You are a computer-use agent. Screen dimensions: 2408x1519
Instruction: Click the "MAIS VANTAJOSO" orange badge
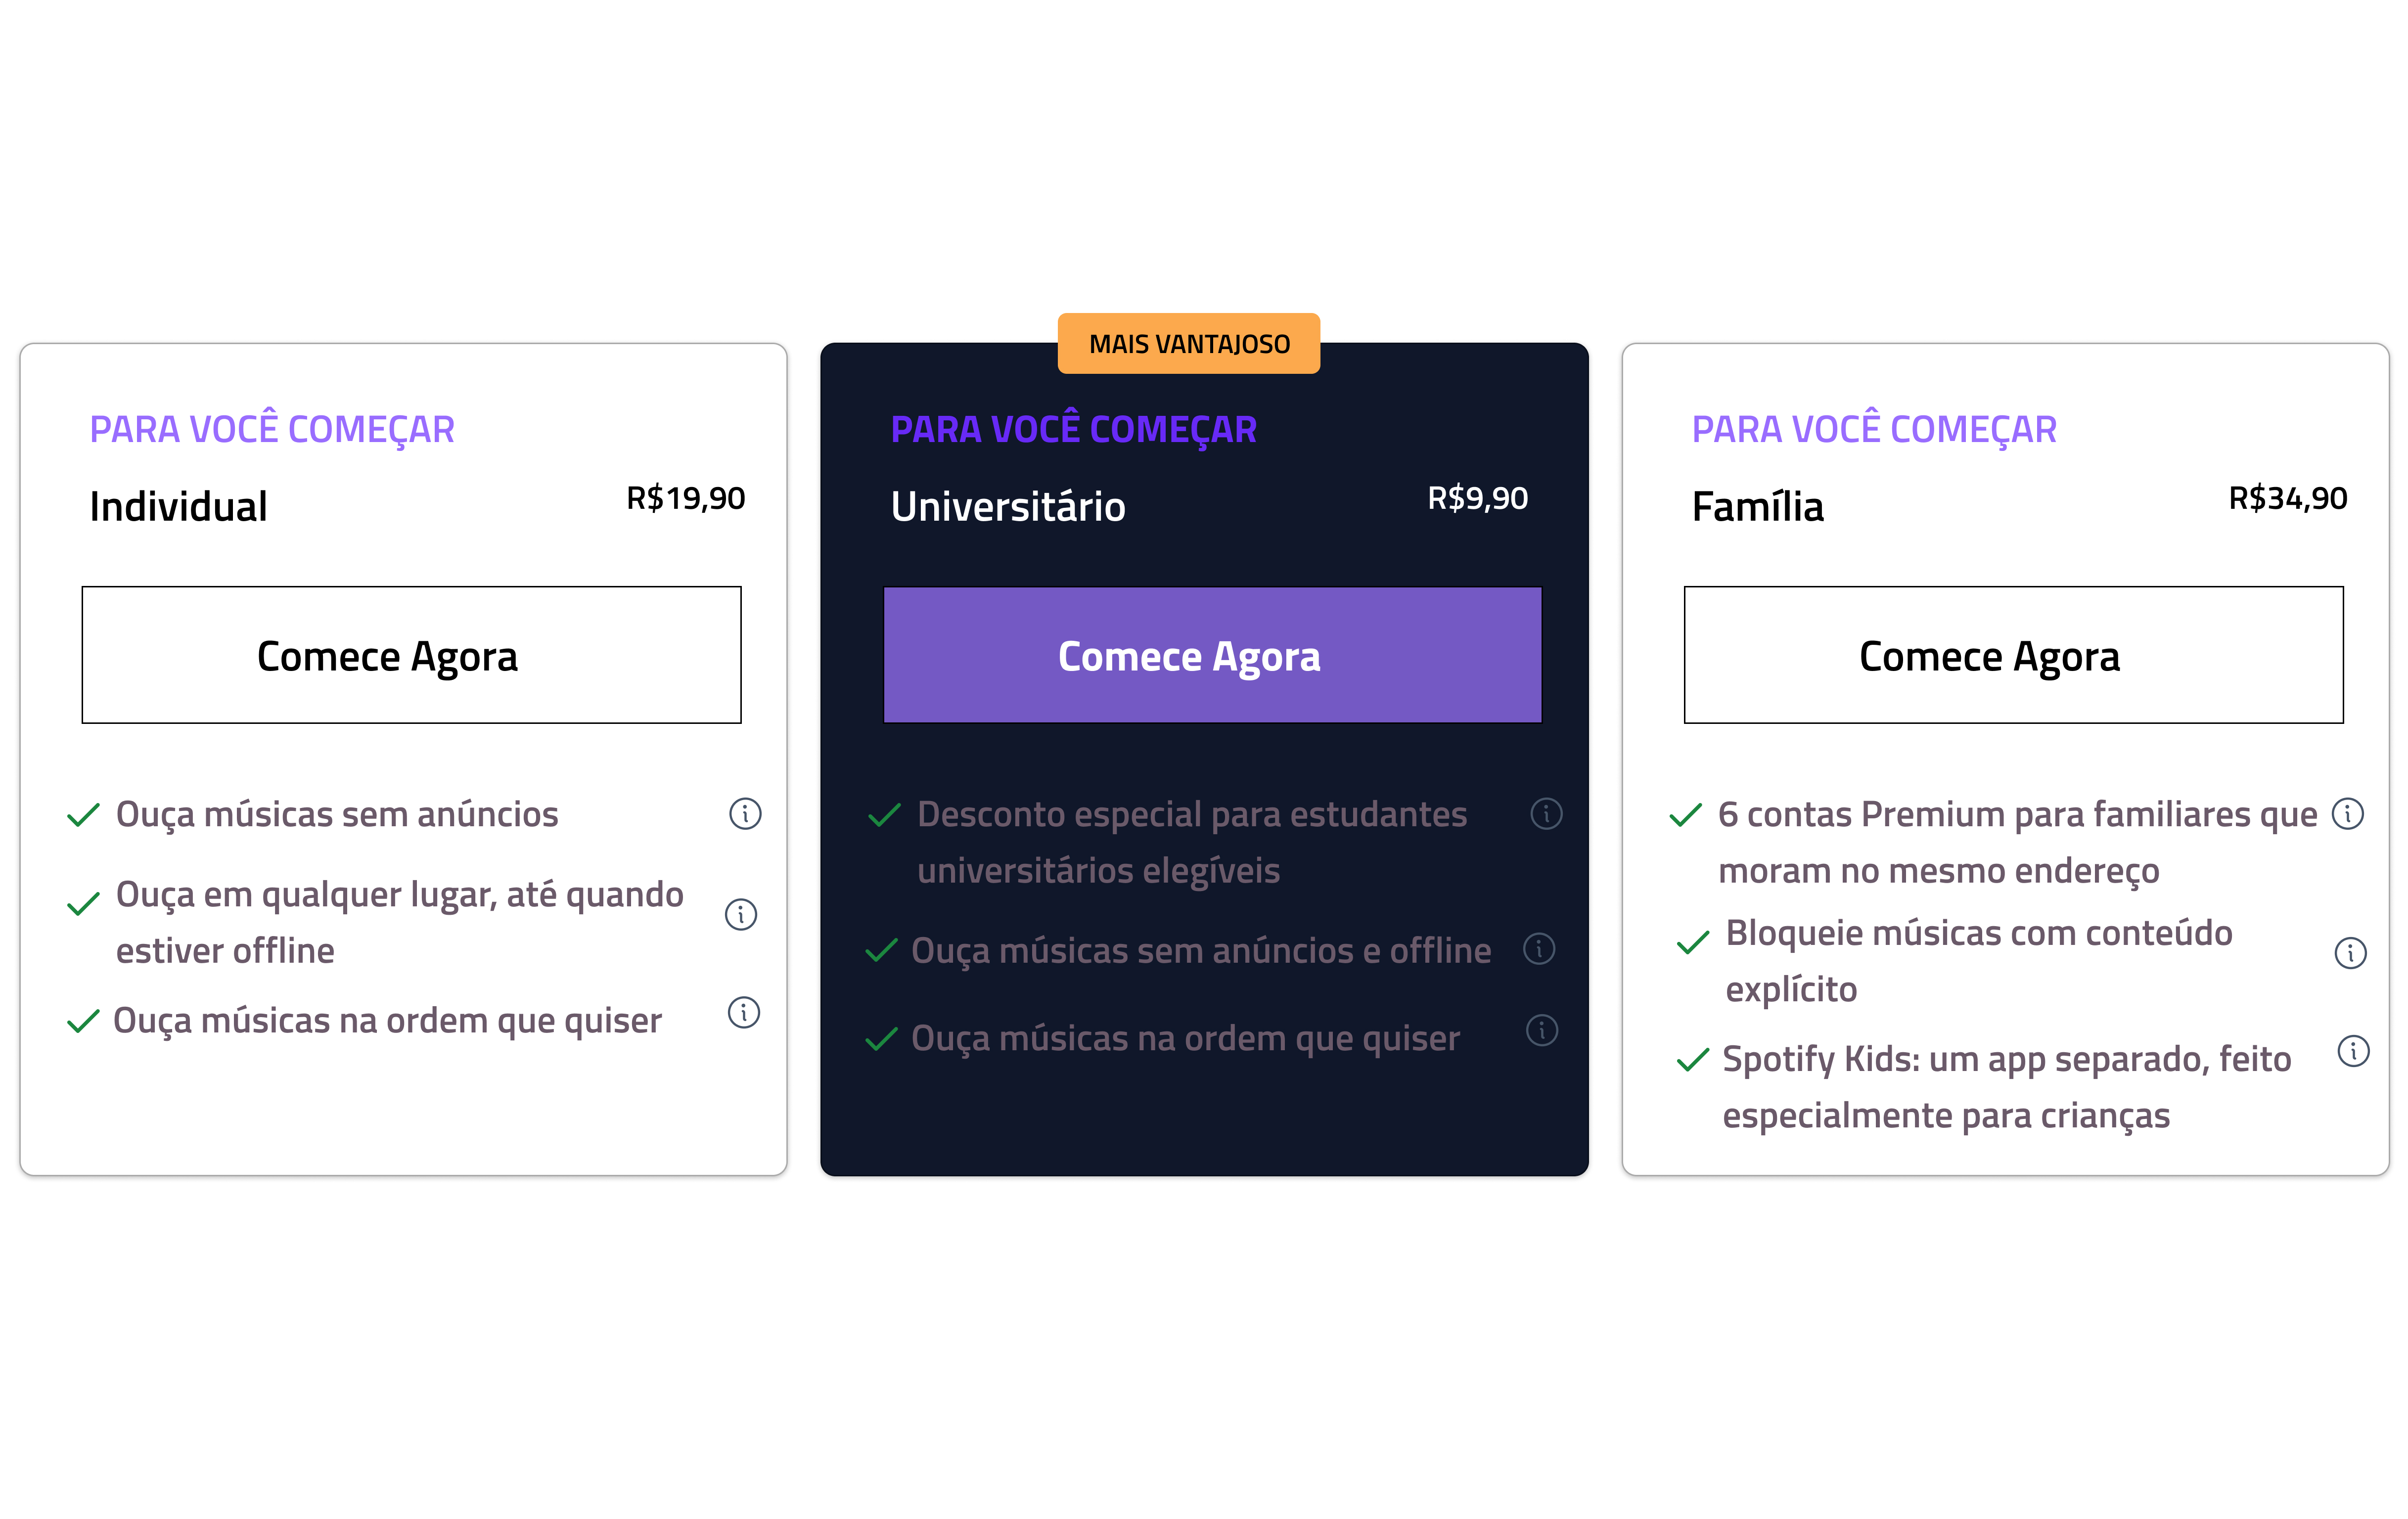pos(1189,344)
